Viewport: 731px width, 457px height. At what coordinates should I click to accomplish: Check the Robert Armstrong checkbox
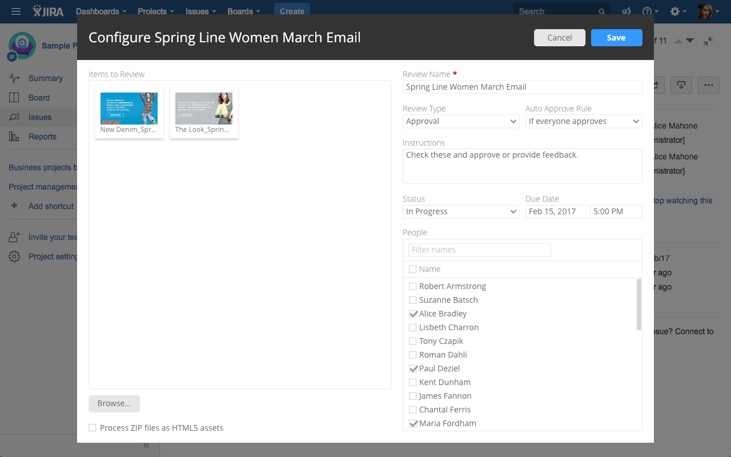pos(413,286)
